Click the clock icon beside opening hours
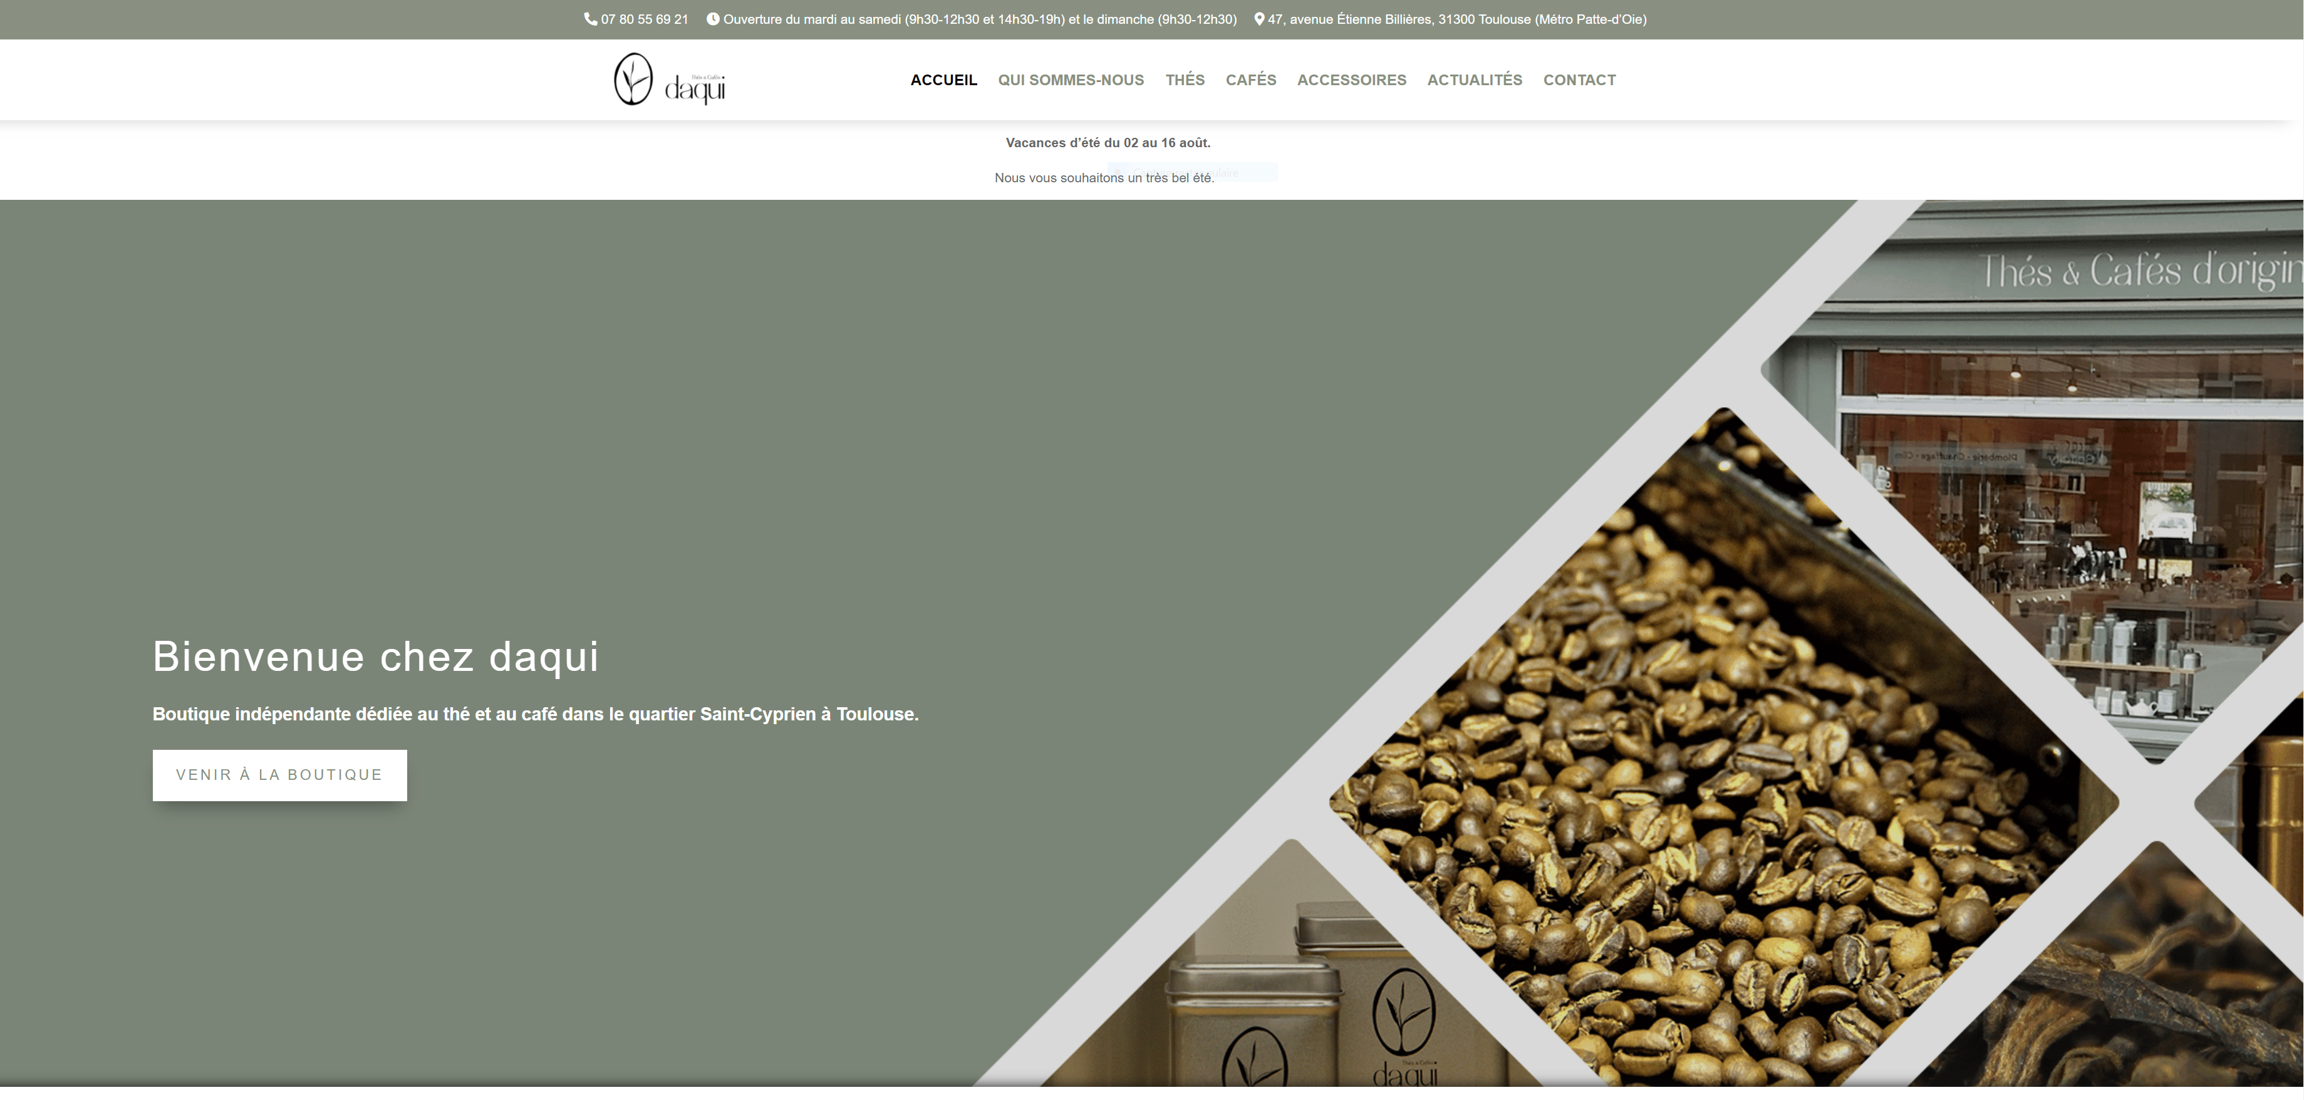 coord(713,19)
